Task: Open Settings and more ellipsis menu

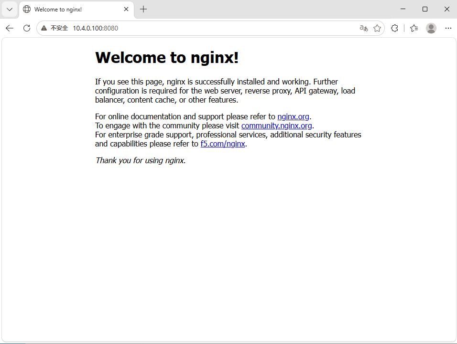Action: (x=448, y=28)
